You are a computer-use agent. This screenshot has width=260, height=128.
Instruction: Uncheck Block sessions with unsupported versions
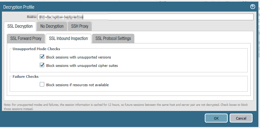click(x=42, y=57)
